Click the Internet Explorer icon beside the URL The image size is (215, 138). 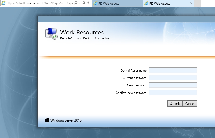click(3, 3)
